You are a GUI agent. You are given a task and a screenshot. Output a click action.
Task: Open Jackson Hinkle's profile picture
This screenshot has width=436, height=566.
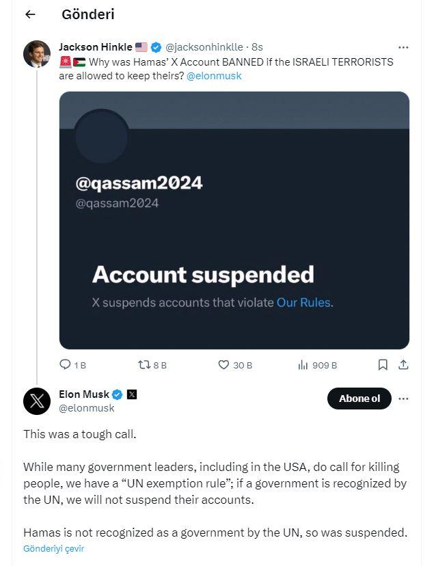[x=36, y=54]
